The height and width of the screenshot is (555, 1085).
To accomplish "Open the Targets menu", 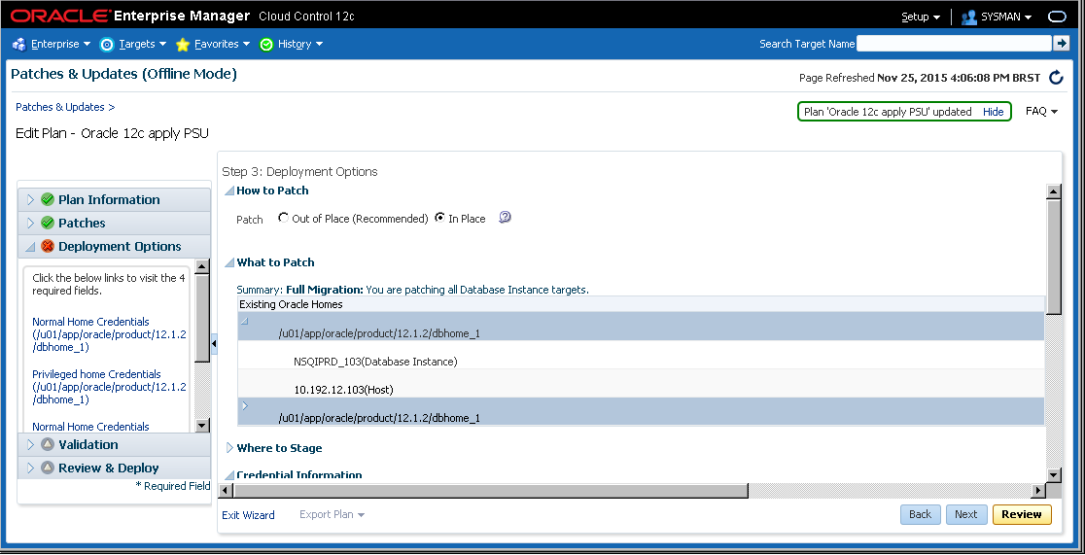I will pos(143,45).
